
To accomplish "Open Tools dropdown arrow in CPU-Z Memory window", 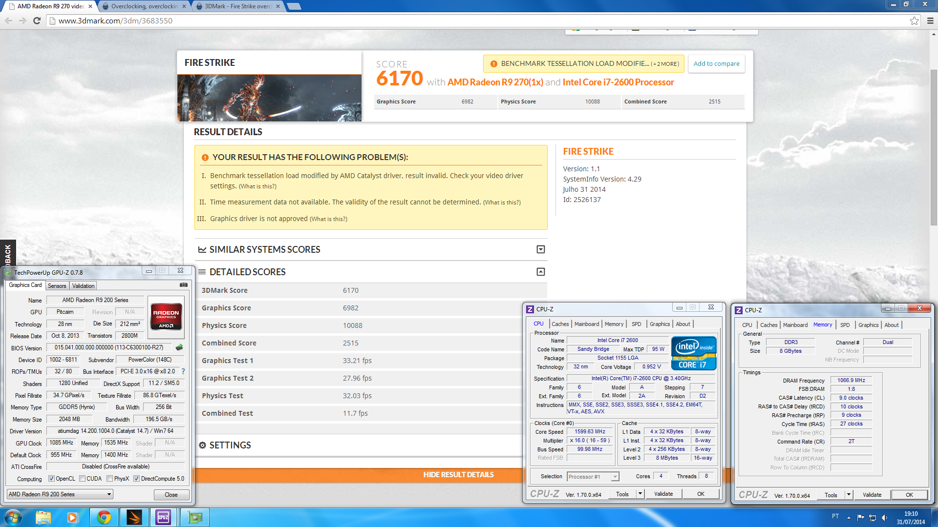I will click(849, 495).
